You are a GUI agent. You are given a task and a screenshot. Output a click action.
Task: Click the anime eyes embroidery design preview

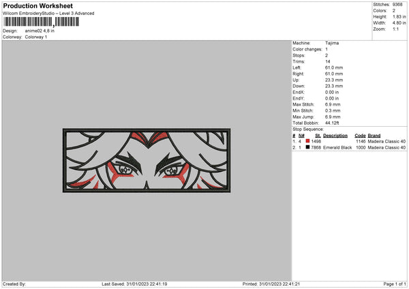[147, 161]
